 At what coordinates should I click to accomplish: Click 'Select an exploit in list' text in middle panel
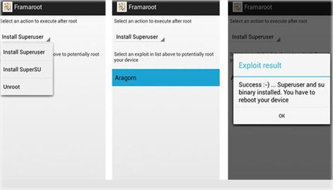[x=164, y=57]
